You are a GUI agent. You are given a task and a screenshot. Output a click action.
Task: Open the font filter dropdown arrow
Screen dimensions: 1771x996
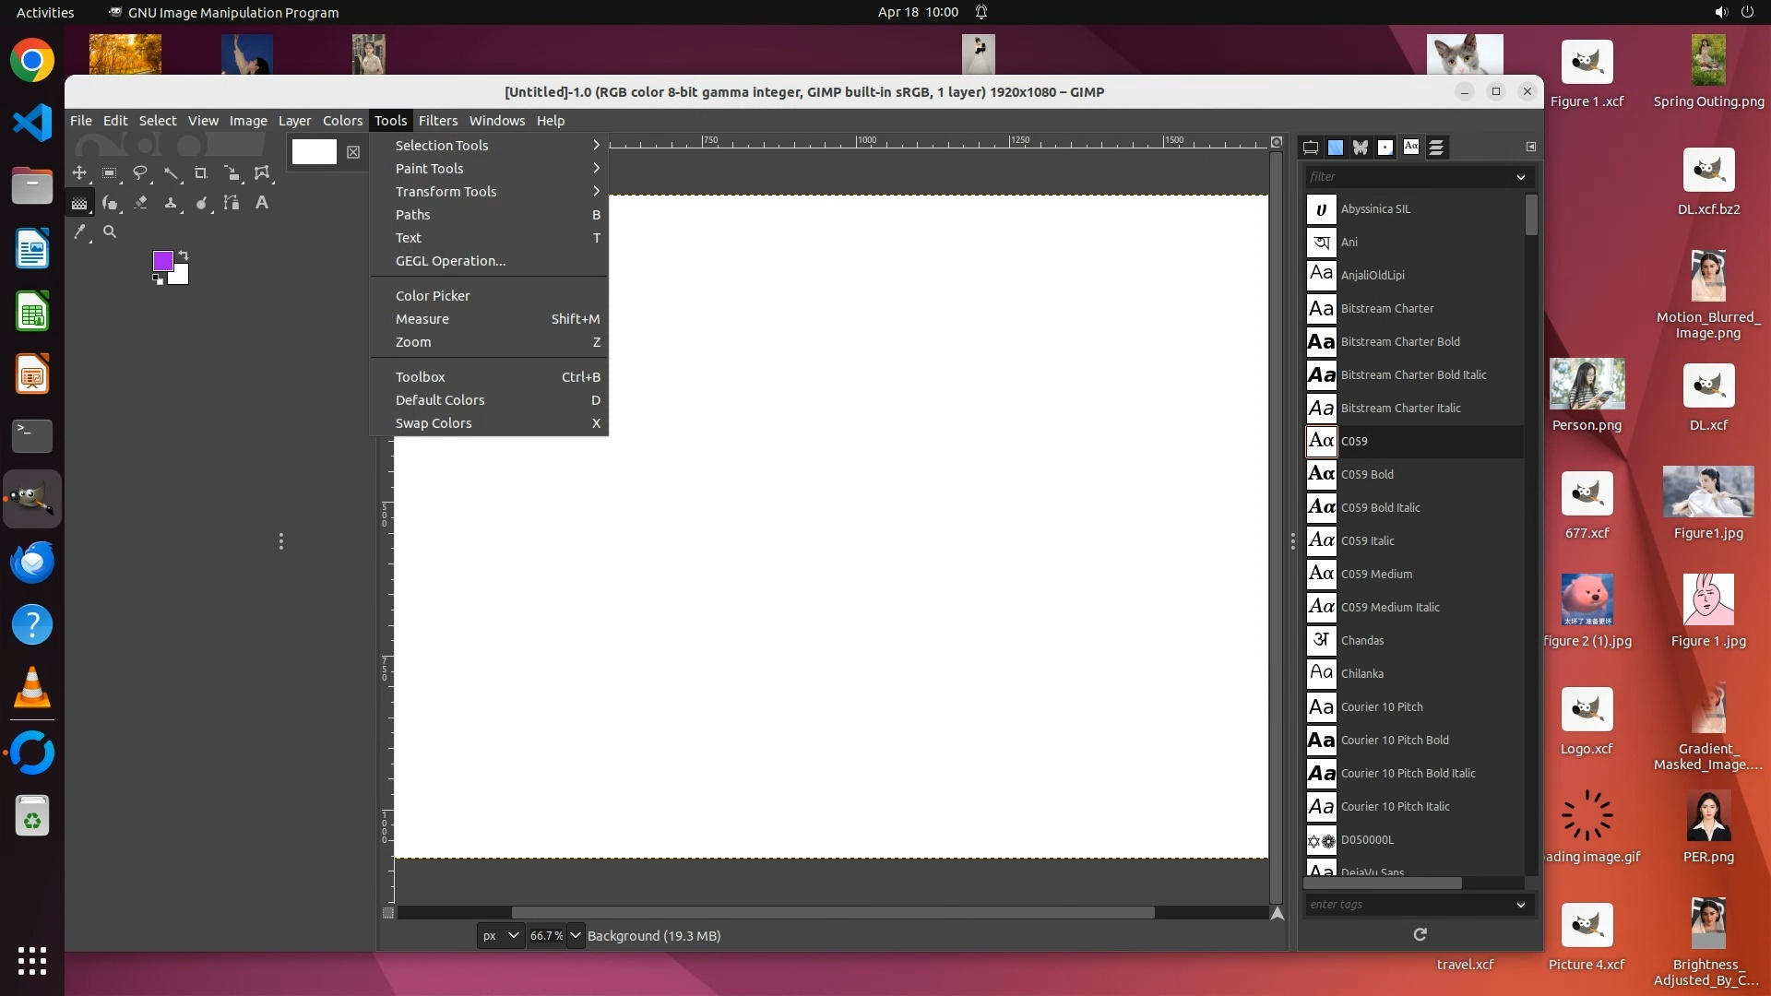pos(1520,176)
